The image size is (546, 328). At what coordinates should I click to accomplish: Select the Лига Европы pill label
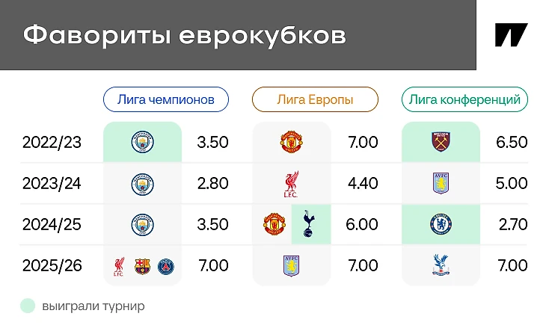point(315,99)
